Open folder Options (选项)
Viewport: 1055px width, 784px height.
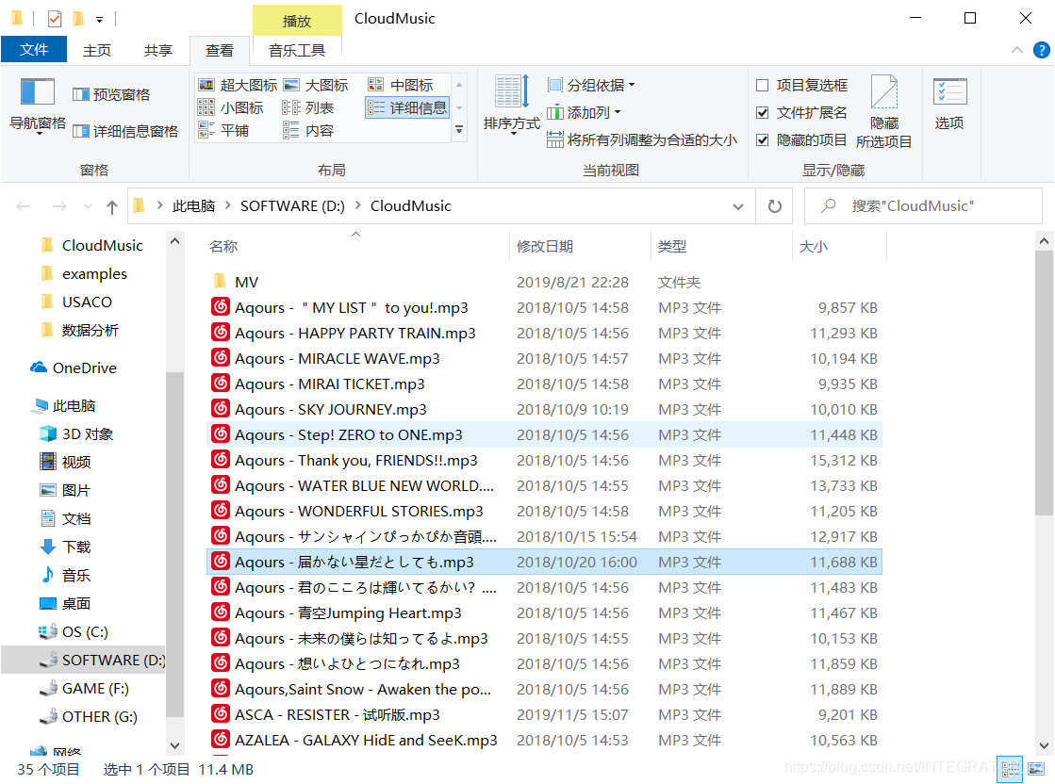[x=949, y=104]
